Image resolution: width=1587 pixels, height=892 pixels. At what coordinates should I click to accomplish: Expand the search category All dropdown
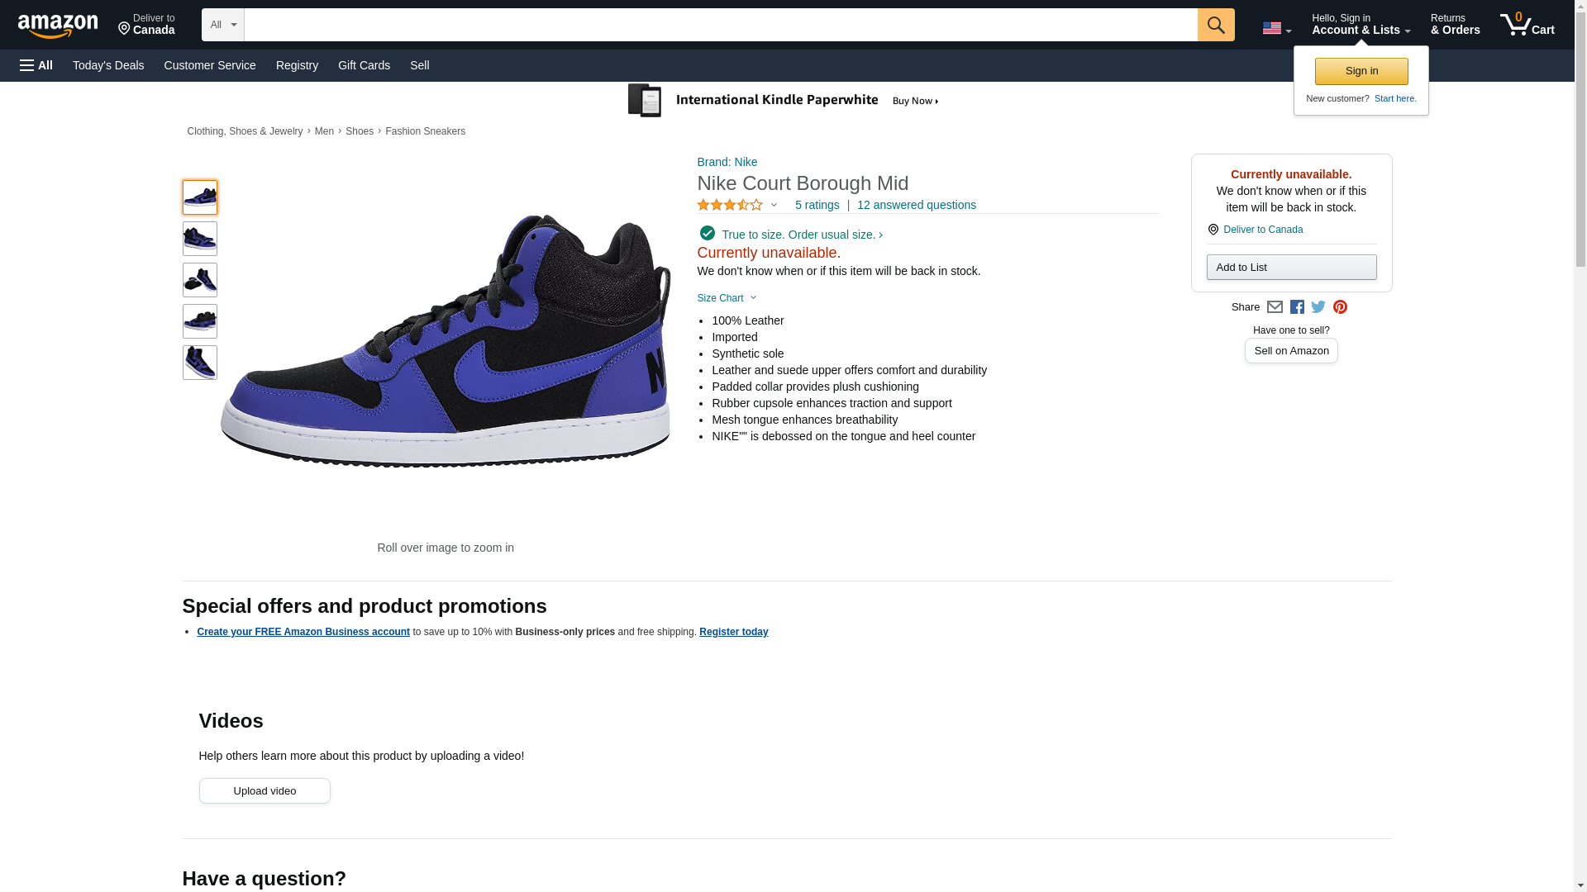tap(222, 25)
